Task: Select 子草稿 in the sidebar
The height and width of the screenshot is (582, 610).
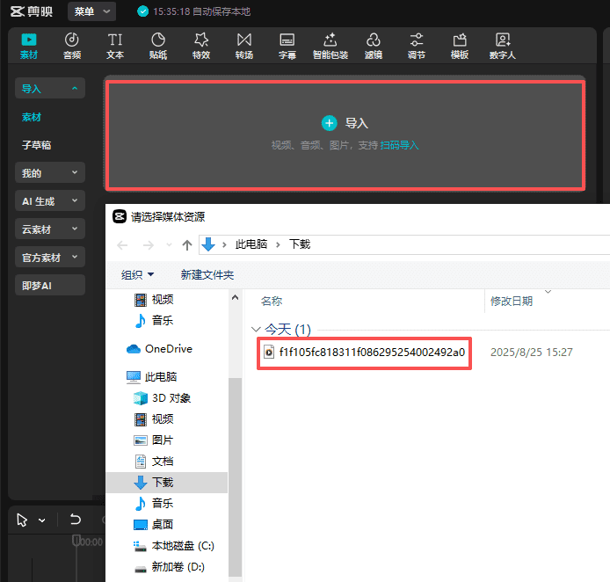Action: pos(37,145)
